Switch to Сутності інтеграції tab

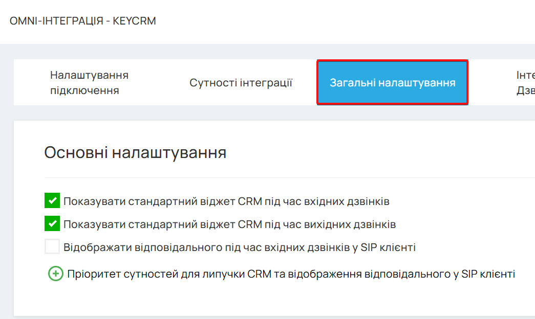[241, 82]
